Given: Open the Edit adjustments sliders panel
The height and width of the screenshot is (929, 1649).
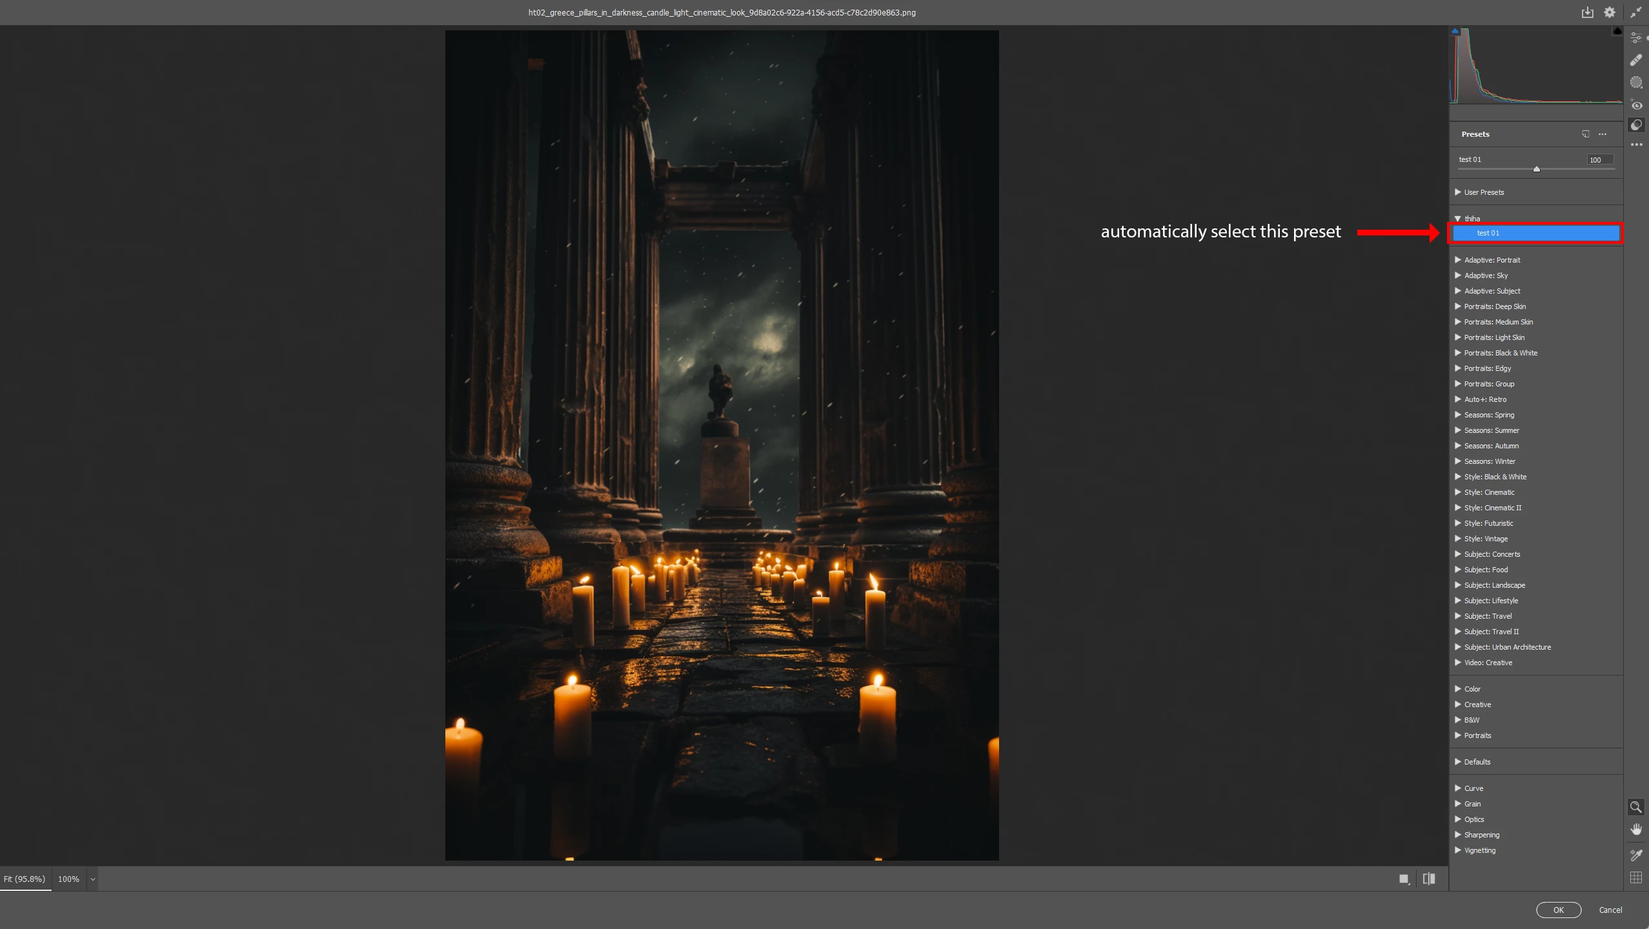Looking at the screenshot, I should coord(1635,38).
